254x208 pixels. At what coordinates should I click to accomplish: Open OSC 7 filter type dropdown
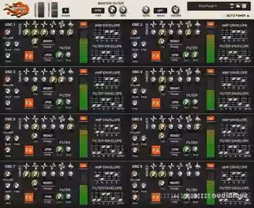pos(48,197)
